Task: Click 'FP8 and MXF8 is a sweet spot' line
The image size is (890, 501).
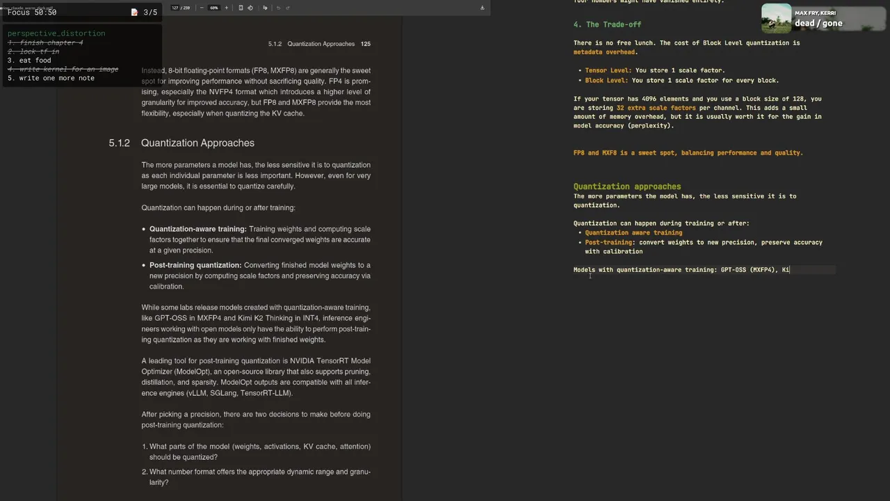Action: 688,152
